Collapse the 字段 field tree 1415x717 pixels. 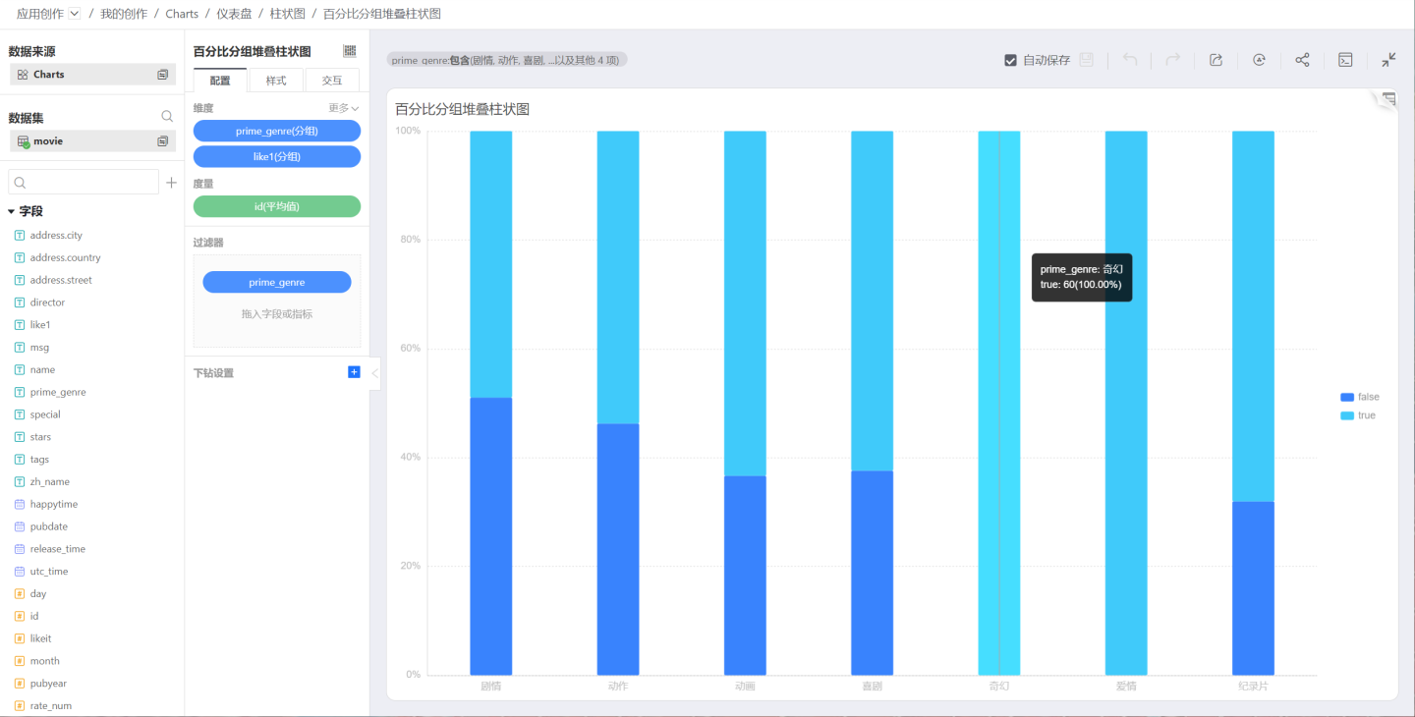(12, 211)
